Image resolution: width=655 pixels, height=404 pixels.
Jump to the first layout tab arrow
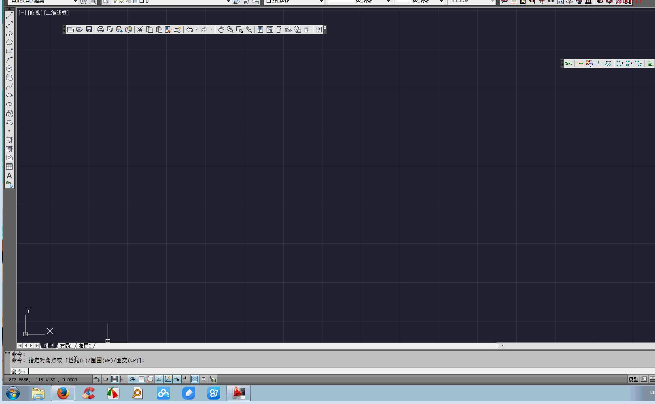pyautogui.click(x=20, y=346)
